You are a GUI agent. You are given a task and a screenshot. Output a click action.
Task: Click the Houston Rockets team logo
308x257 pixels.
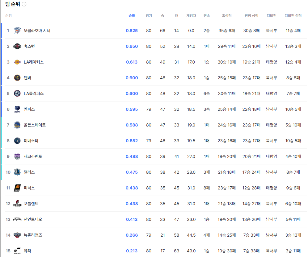17,46
